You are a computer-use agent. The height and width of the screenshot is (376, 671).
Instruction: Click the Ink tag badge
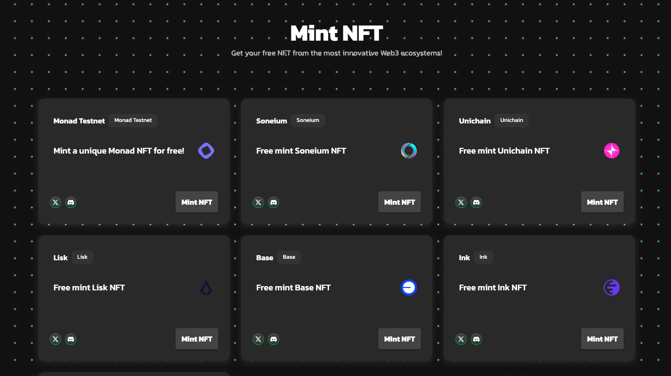coord(484,257)
